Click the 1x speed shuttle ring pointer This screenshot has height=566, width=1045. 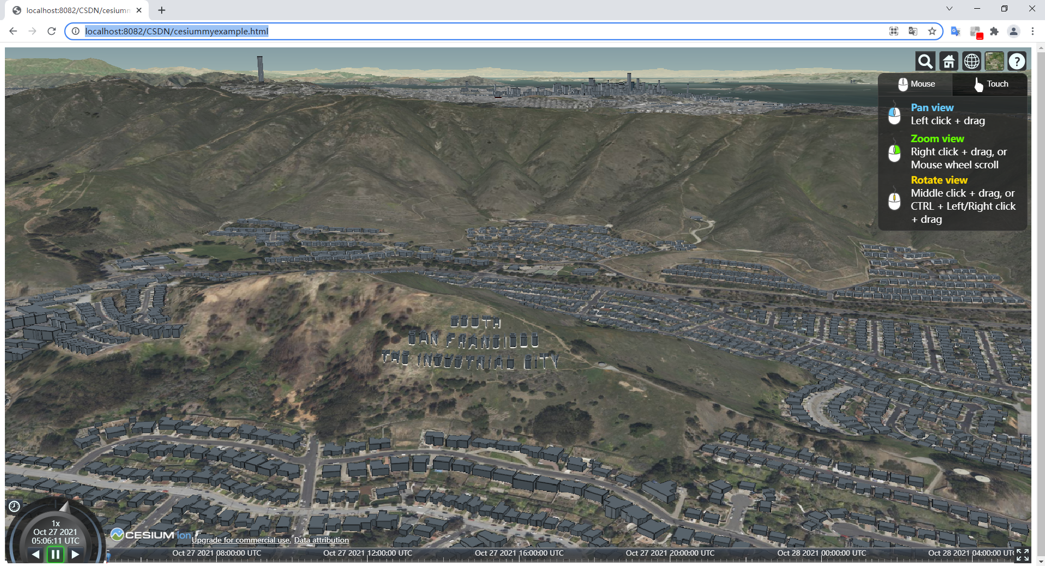[x=65, y=507]
